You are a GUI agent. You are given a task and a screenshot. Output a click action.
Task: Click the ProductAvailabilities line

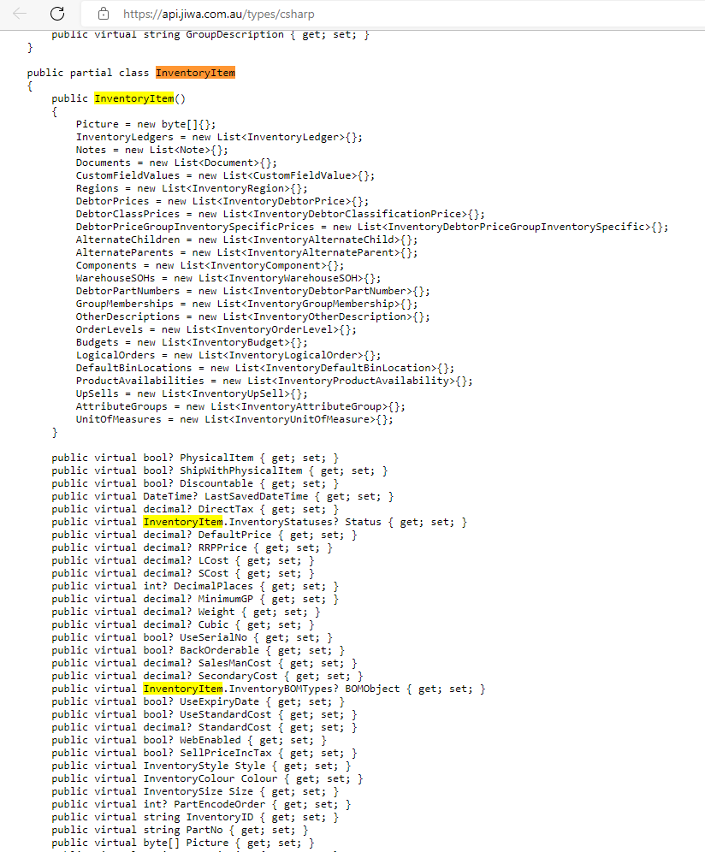pos(274,381)
